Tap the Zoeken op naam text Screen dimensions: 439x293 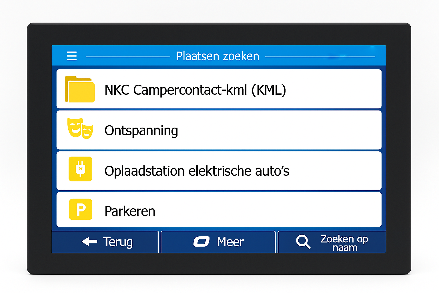(x=344, y=243)
